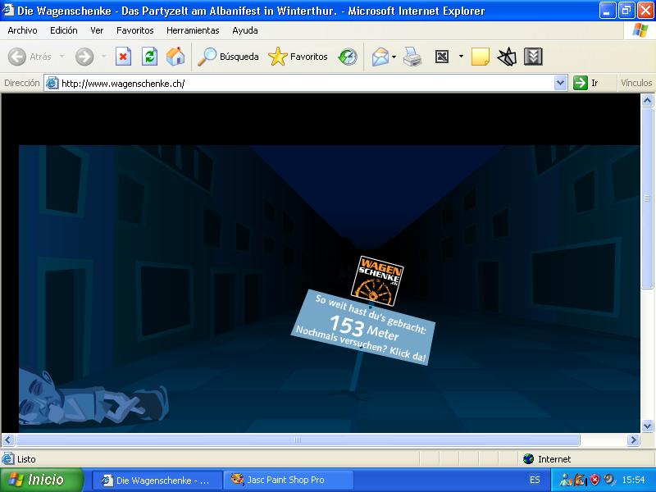Click the black paper-bird toolbar icon
The image size is (656, 492).
[507, 57]
